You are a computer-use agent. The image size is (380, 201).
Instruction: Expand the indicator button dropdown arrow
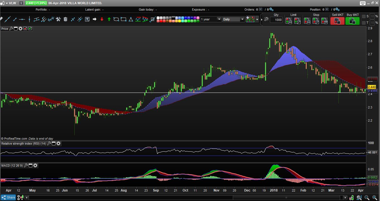click(x=257, y=19)
